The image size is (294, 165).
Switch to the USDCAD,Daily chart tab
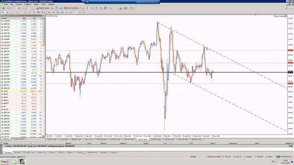coord(115,139)
